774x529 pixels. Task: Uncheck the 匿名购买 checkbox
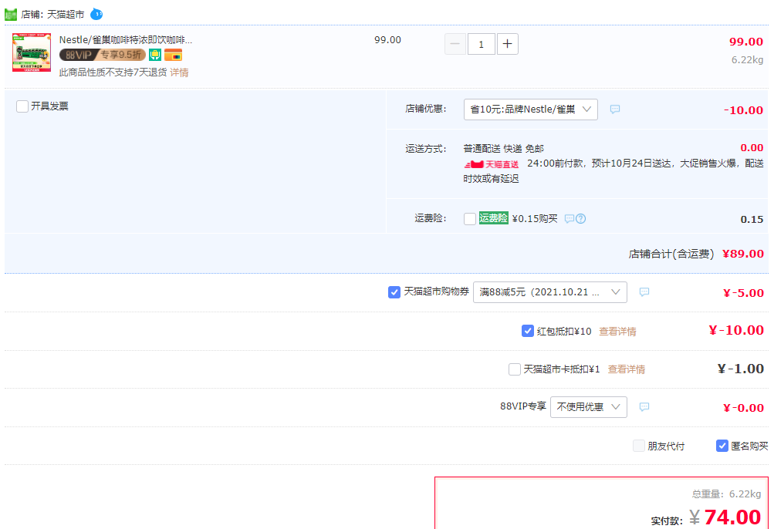tap(722, 446)
